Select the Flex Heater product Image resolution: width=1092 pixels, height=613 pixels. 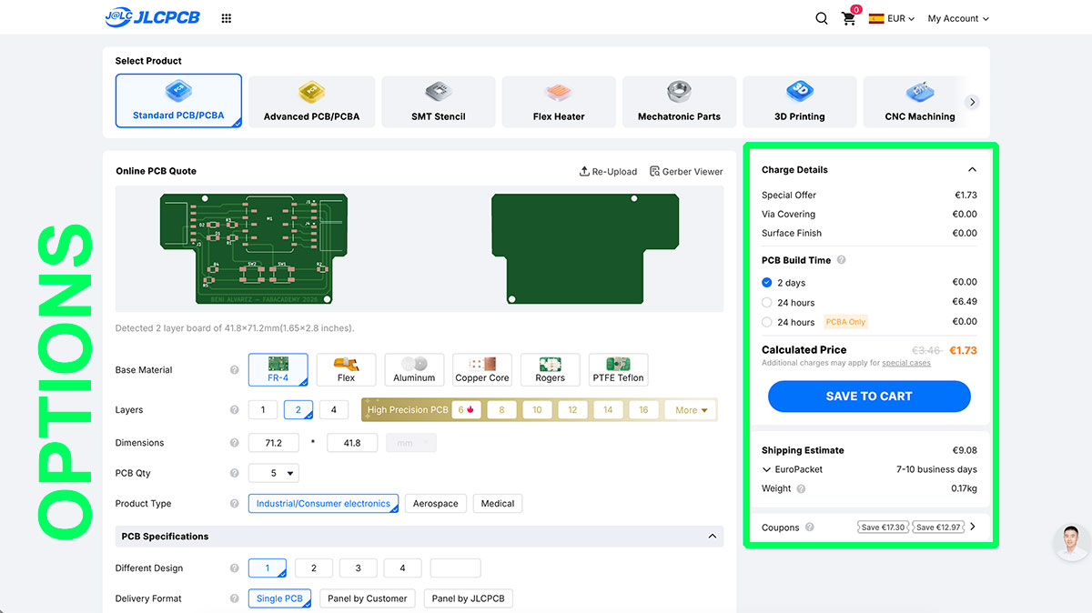(559, 101)
